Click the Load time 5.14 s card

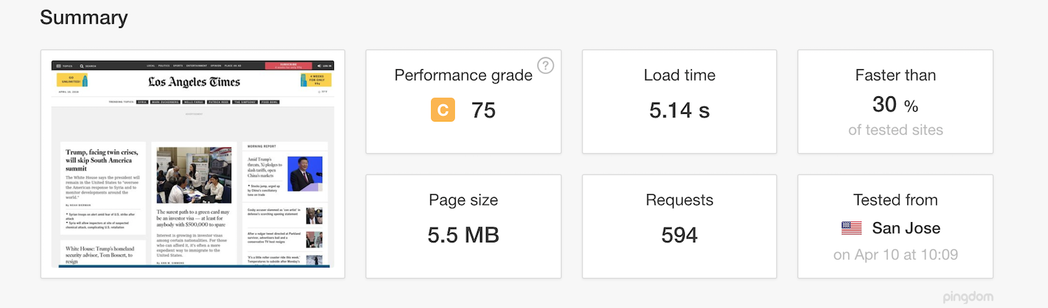[679, 101]
